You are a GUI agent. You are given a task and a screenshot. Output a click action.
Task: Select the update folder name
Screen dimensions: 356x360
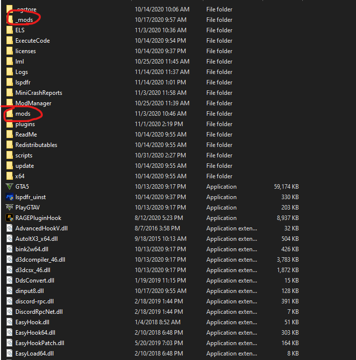click(x=24, y=166)
